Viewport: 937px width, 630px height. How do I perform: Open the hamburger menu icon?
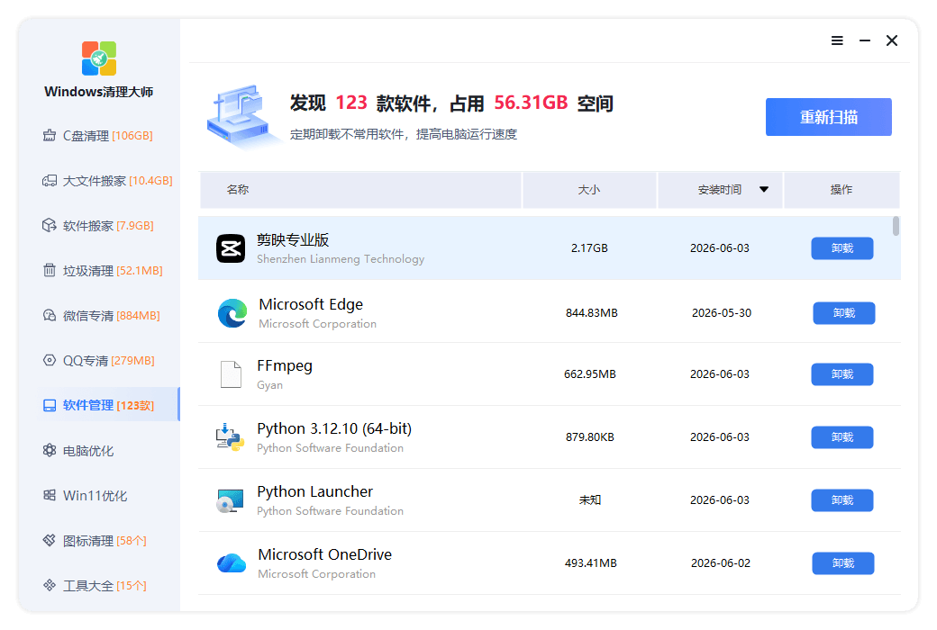click(837, 40)
